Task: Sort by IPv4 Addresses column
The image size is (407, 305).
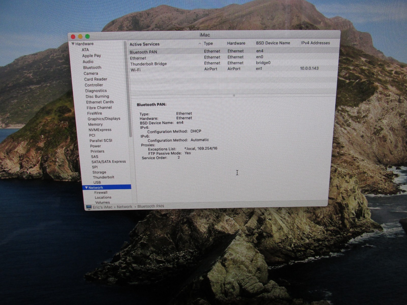Action: pos(315,43)
